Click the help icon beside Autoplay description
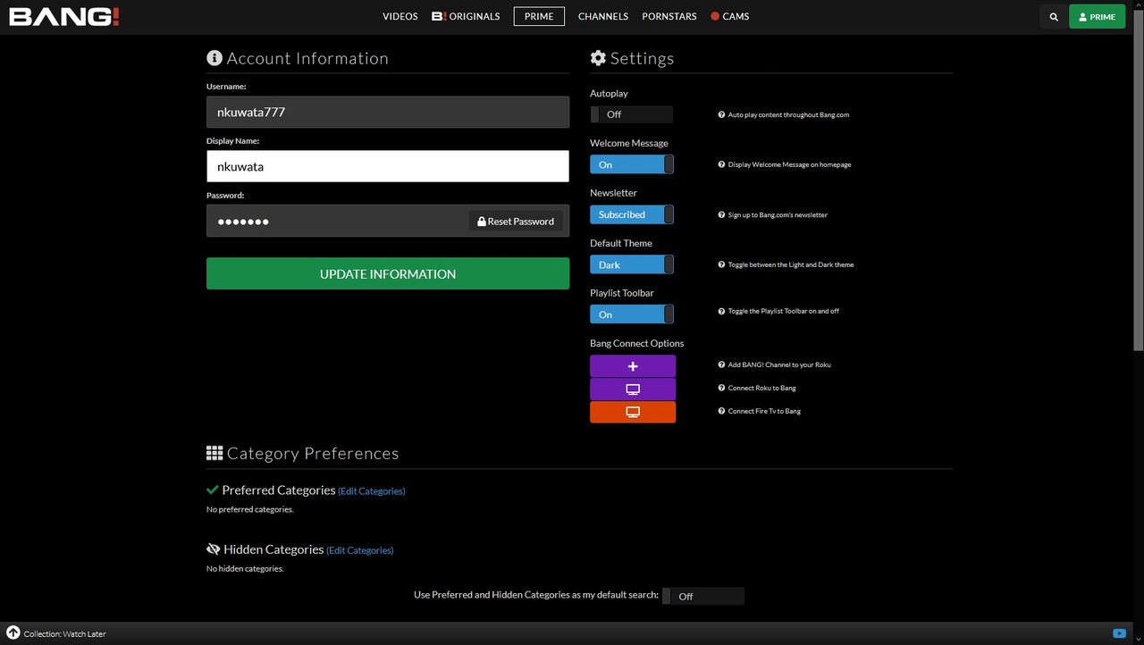 (x=721, y=115)
